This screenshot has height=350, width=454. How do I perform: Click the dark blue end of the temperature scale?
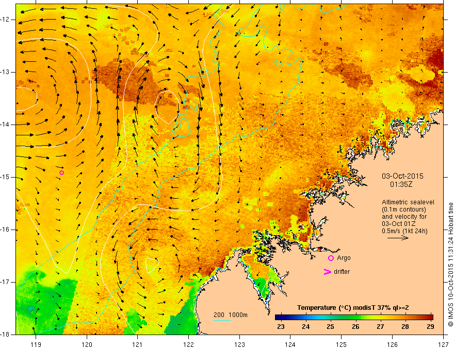278,318
